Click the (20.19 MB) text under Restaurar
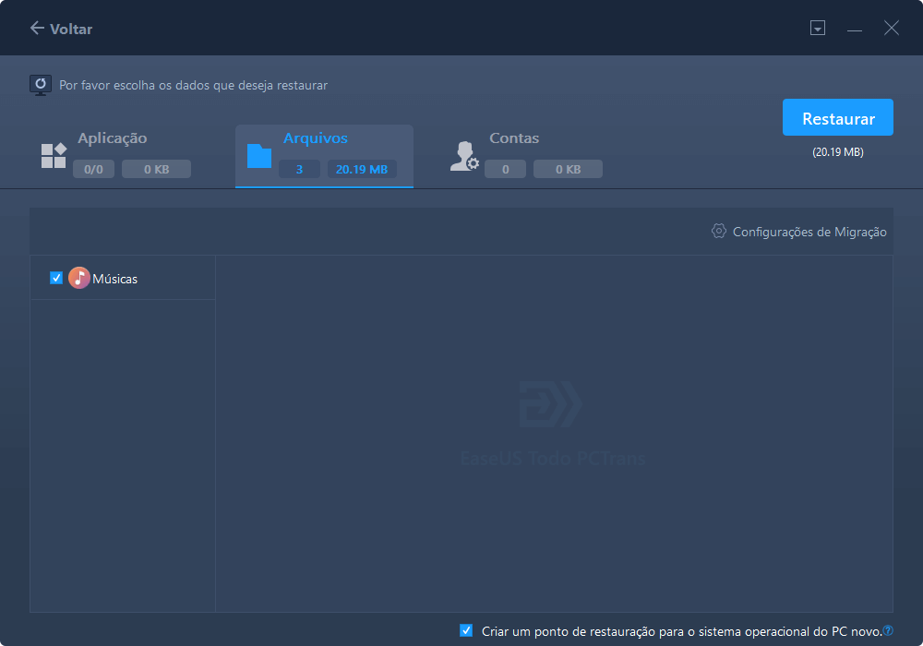The height and width of the screenshot is (646, 923). pyautogui.click(x=838, y=151)
